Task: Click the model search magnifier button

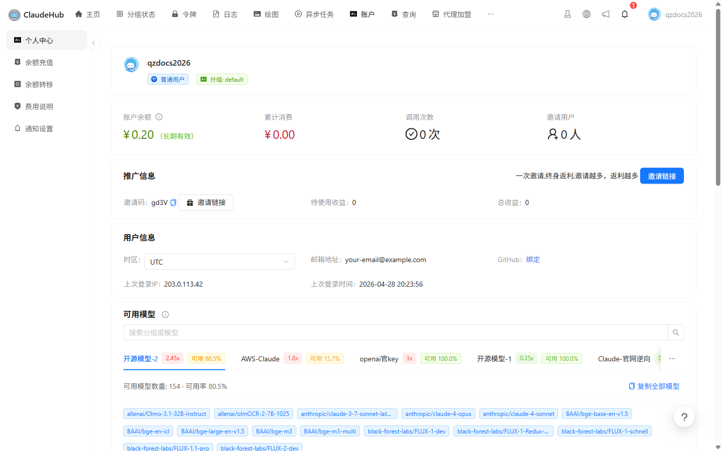Action: coord(676,332)
